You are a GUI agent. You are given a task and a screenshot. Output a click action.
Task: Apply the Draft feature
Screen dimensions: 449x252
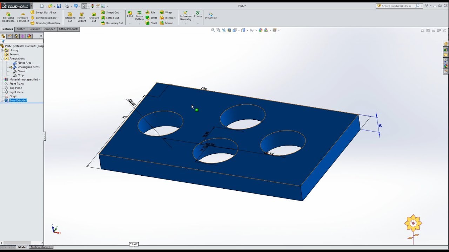click(151, 18)
